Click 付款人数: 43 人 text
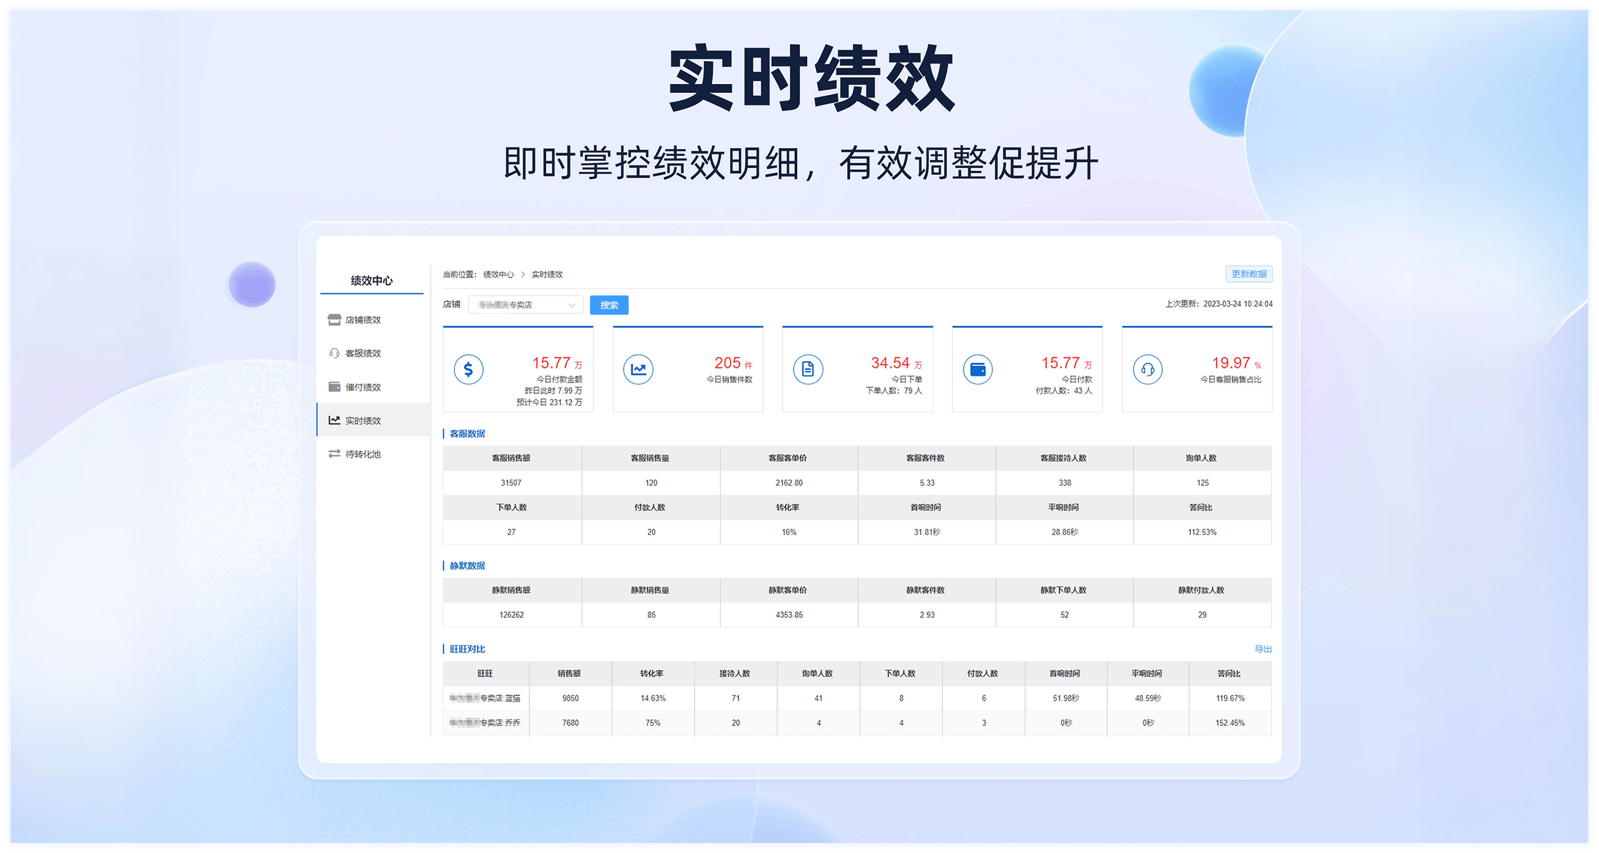The height and width of the screenshot is (853, 1599). click(1063, 390)
